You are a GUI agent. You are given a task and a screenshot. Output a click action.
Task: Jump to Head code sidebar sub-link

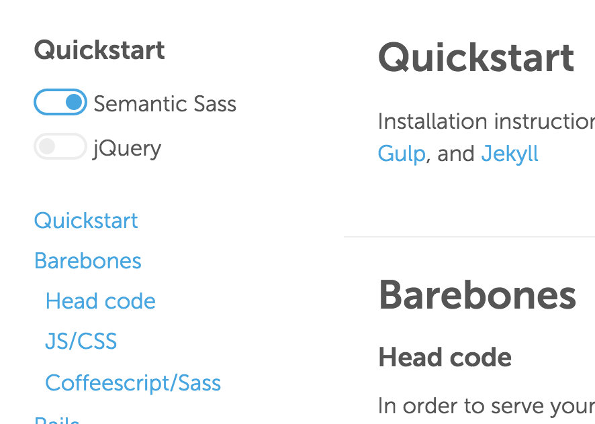[x=101, y=301]
